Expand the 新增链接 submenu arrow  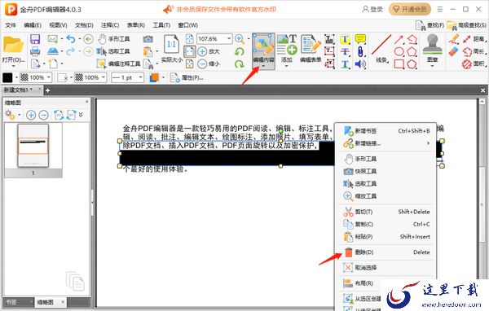tap(429, 143)
